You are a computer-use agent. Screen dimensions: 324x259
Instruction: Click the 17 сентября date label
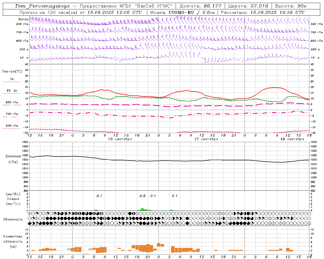(x=206, y=139)
